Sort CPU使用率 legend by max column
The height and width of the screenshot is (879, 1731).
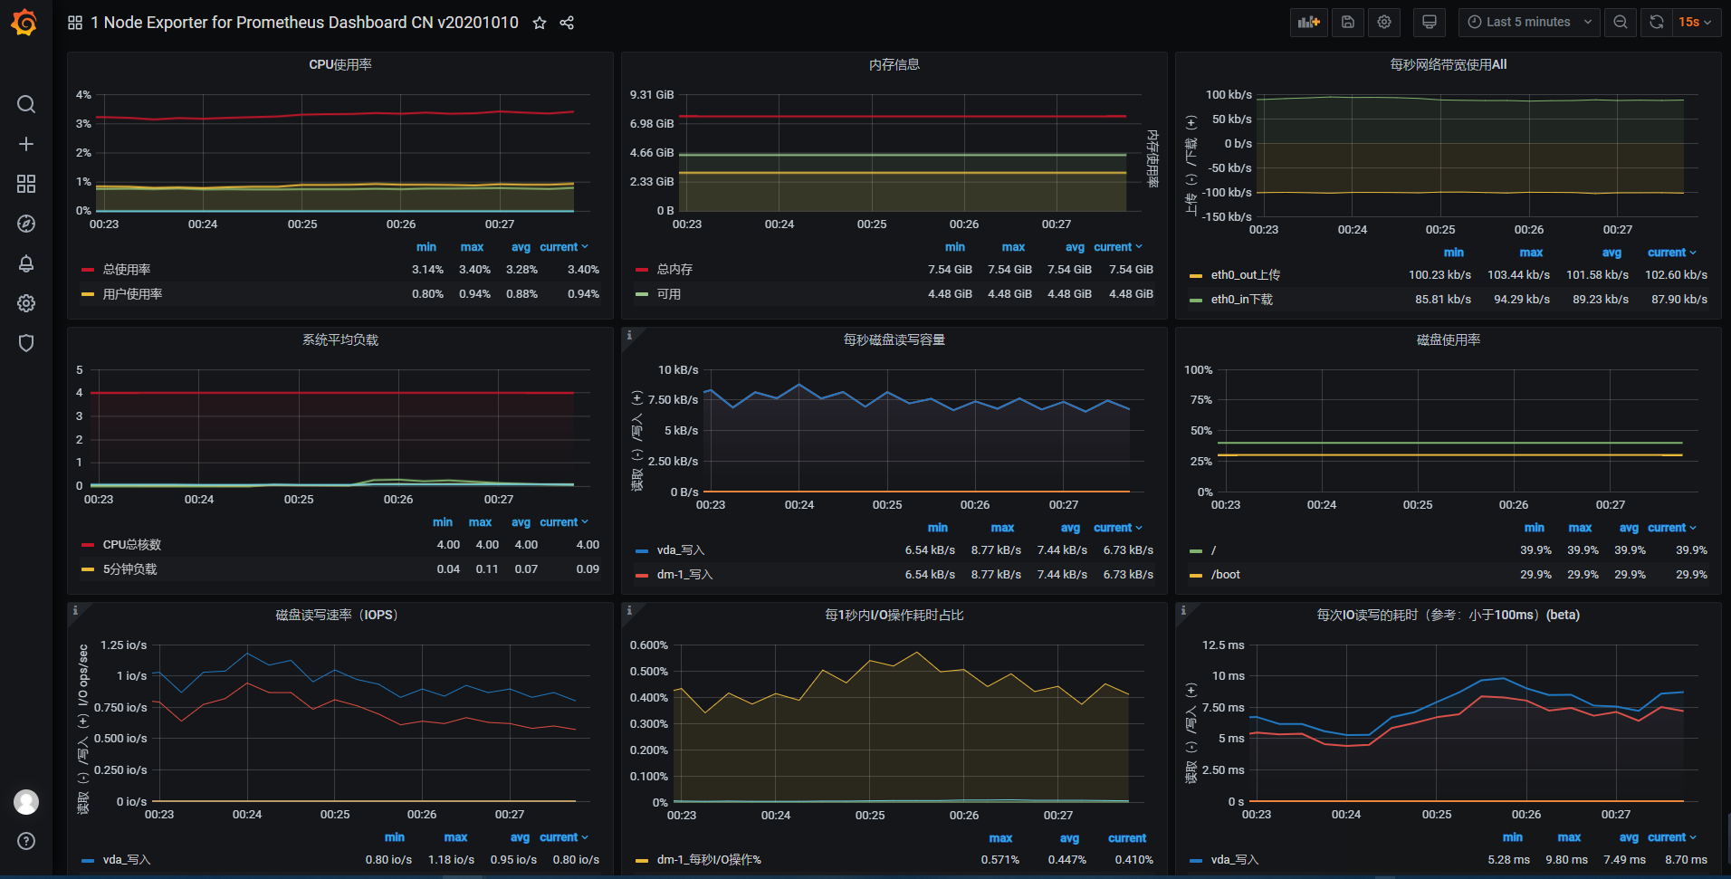472,247
